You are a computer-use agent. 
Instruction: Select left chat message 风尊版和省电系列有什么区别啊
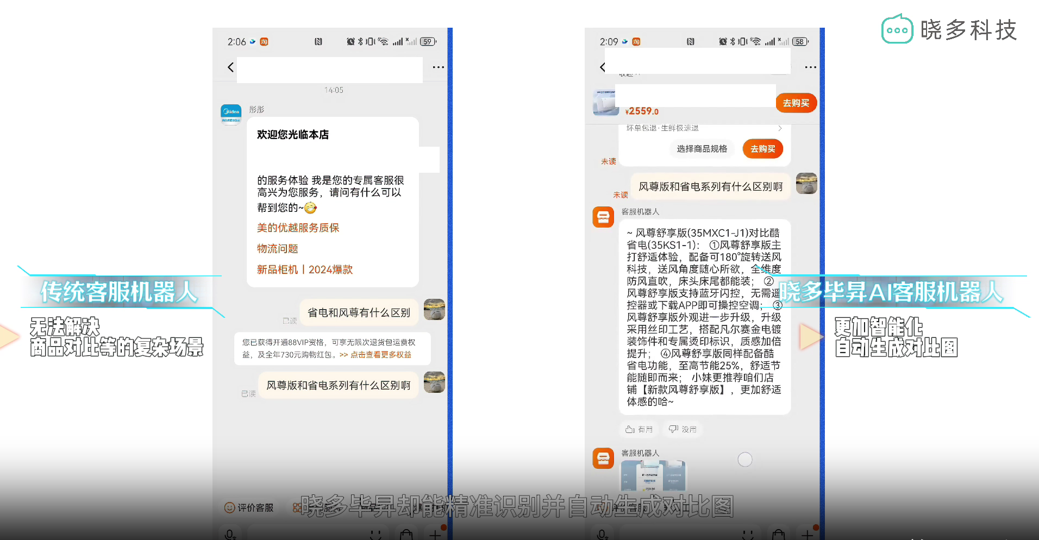point(338,385)
